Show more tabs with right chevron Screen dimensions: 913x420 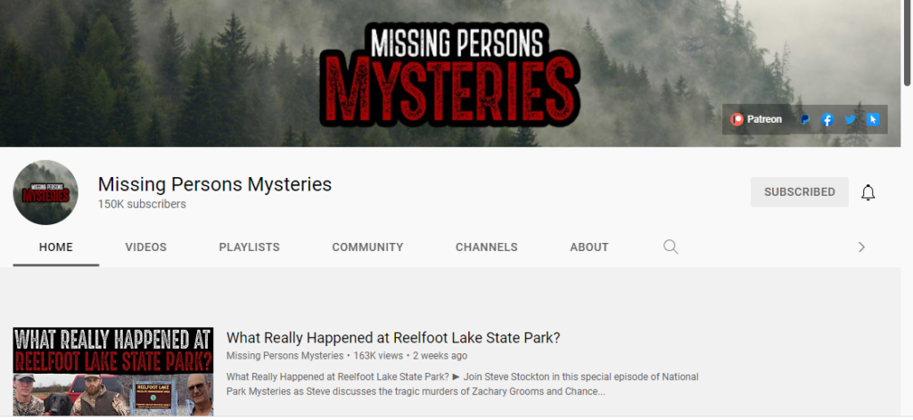861,246
